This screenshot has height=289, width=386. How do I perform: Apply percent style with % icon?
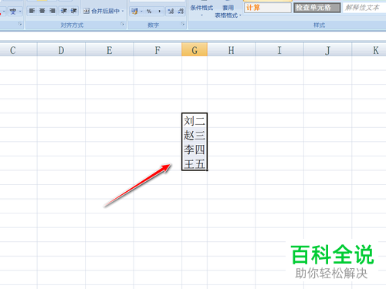(149, 12)
